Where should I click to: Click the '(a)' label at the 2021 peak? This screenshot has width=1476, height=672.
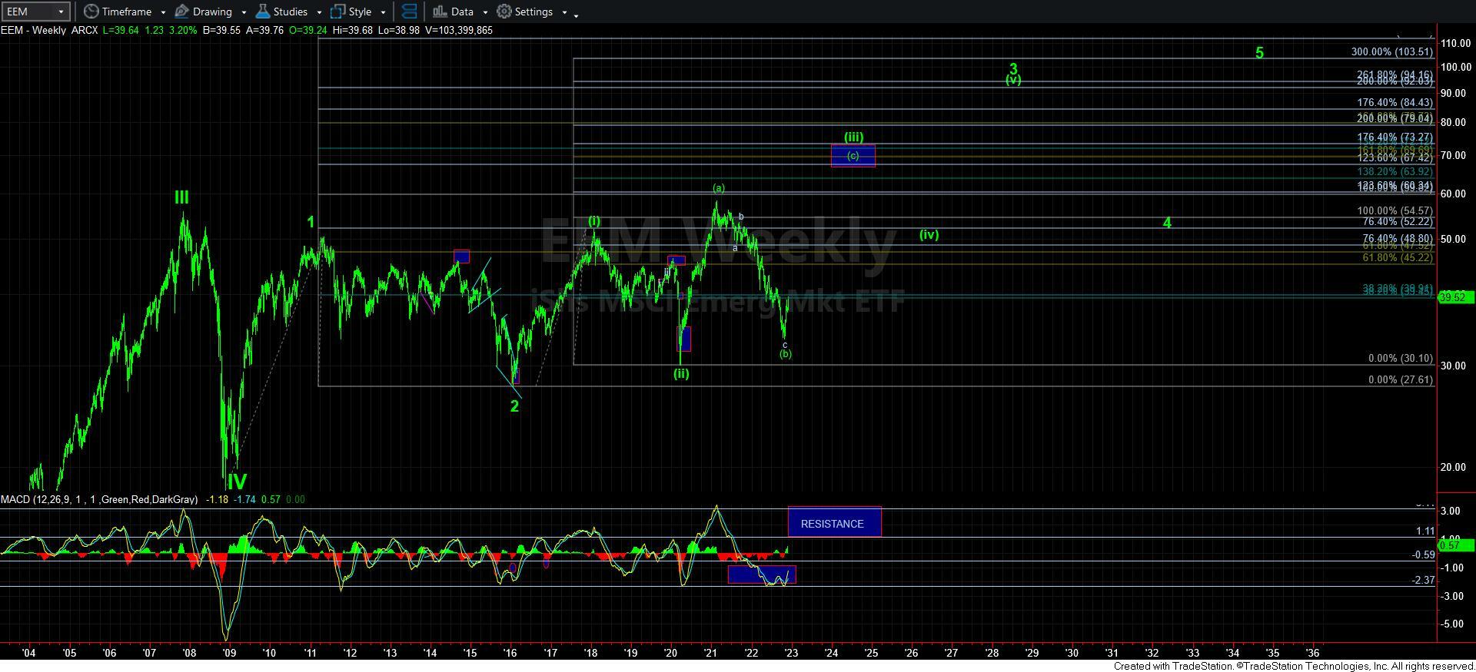718,188
